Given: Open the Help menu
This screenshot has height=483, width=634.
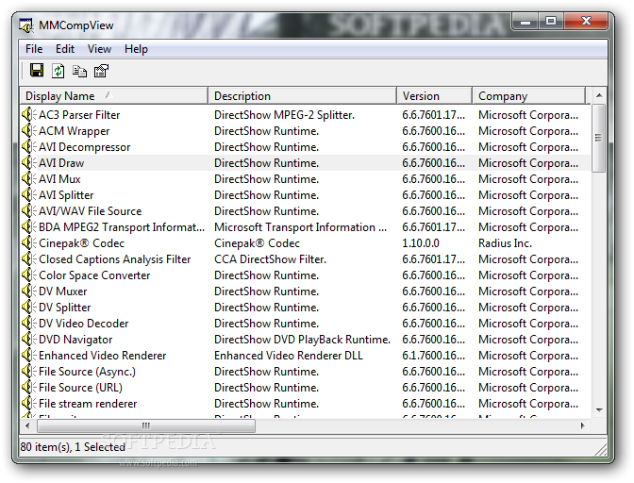Looking at the screenshot, I should (136, 49).
